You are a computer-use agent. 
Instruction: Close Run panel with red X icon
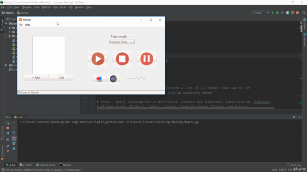point(8,151)
